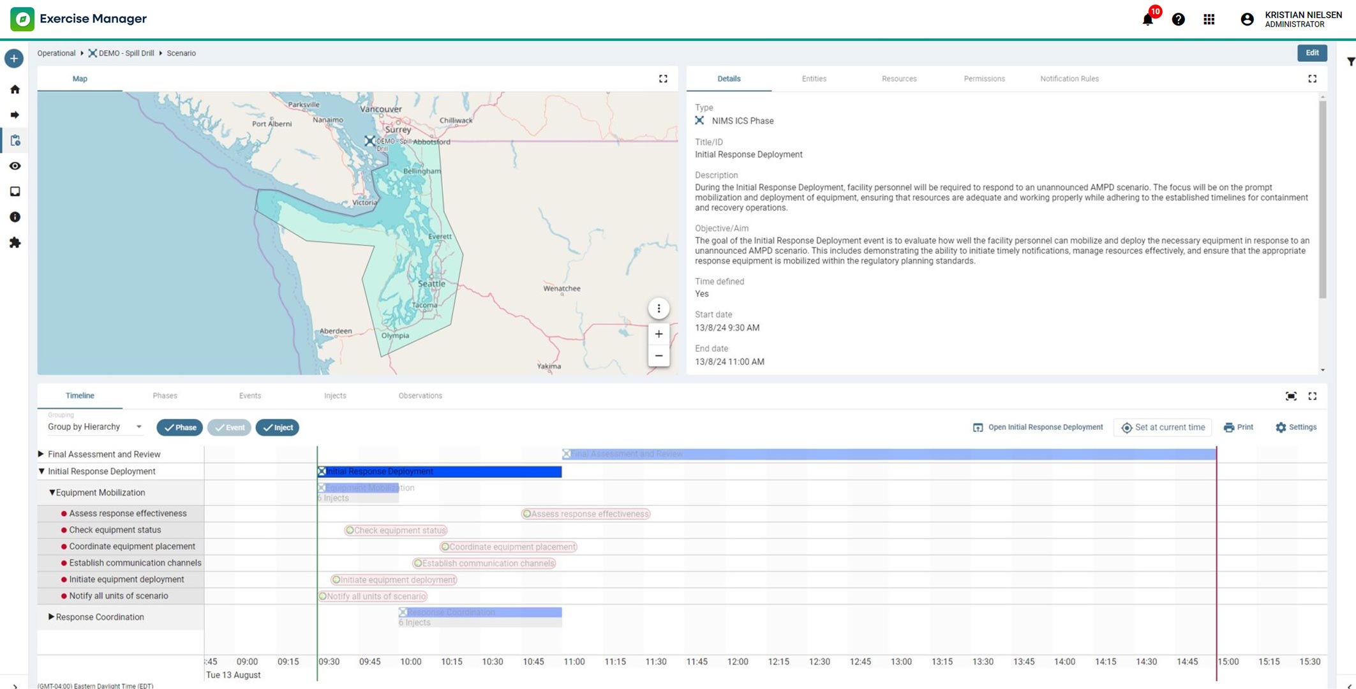The width and height of the screenshot is (1356, 689).
Task: Expand the map to fullscreen
Action: (663, 78)
